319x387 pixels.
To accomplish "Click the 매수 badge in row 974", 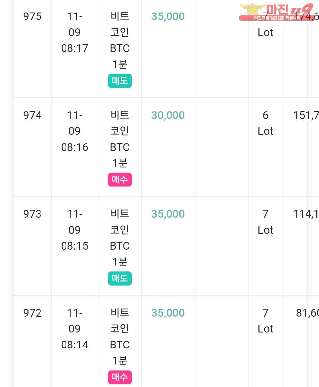I will 120,180.
